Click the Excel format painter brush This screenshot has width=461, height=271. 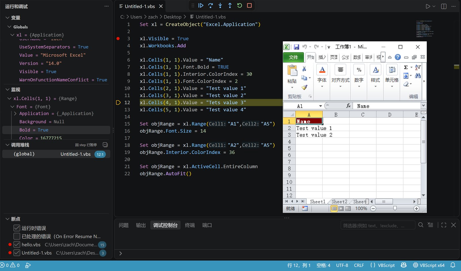(305, 87)
